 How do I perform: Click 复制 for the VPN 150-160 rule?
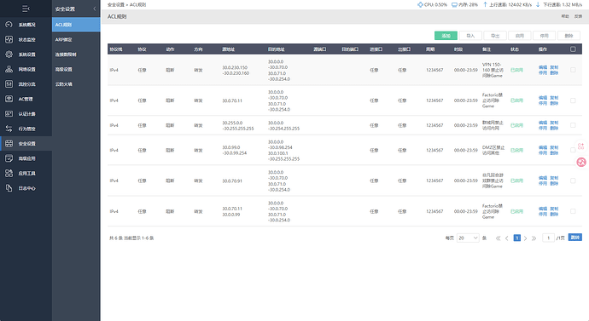(554, 67)
